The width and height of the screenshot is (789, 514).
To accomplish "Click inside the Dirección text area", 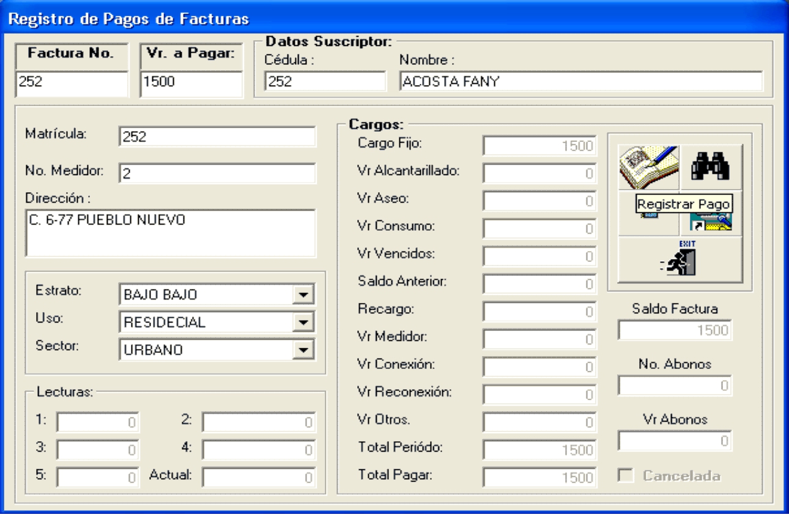I will [x=170, y=233].
